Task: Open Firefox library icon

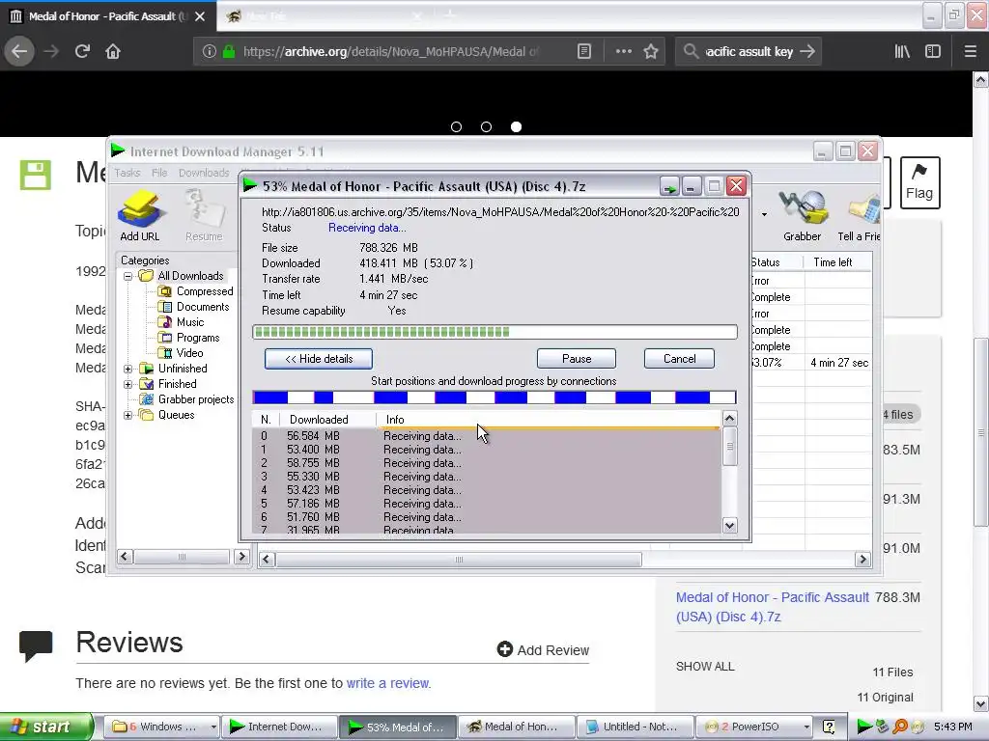Action: (902, 51)
